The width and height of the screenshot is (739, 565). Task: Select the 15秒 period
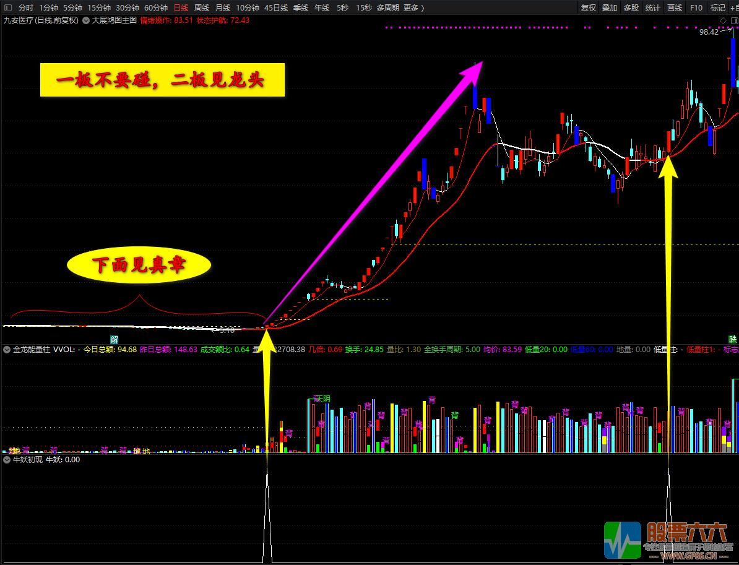[363, 7]
